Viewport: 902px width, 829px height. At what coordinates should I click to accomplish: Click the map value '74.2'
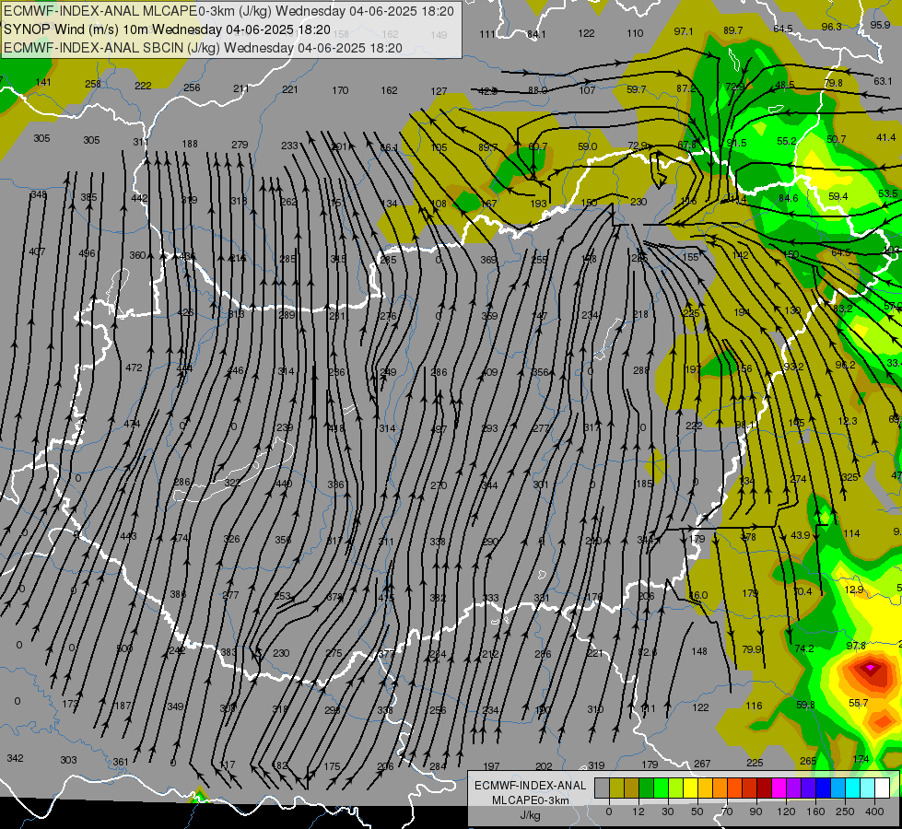click(x=804, y=648)
